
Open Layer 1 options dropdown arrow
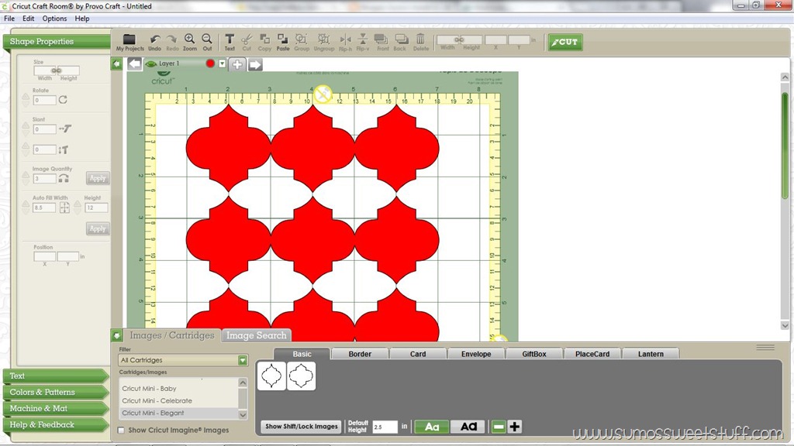tap(223, 63)
